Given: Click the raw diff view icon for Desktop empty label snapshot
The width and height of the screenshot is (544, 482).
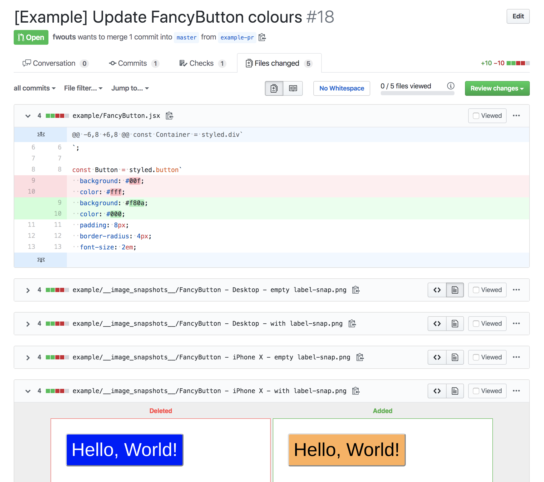Looking at the screenshot, I should [436, 290].
